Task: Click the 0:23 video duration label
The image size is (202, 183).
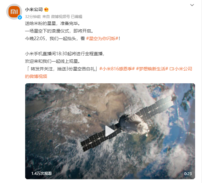Action: click(188, 174)
